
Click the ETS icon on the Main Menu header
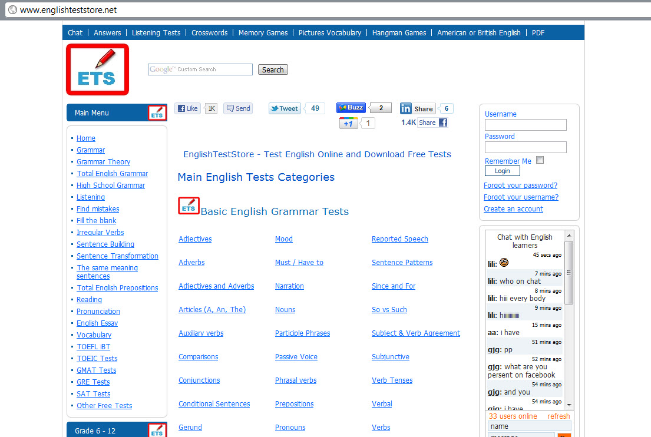[x=157, y=112]
